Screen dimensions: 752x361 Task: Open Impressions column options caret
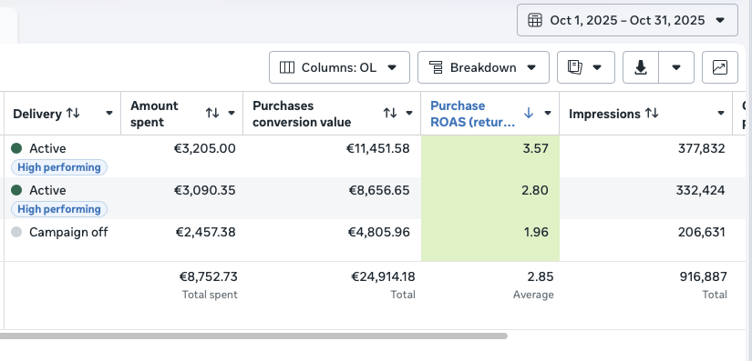pyautogui.click(x=721, y=114)
